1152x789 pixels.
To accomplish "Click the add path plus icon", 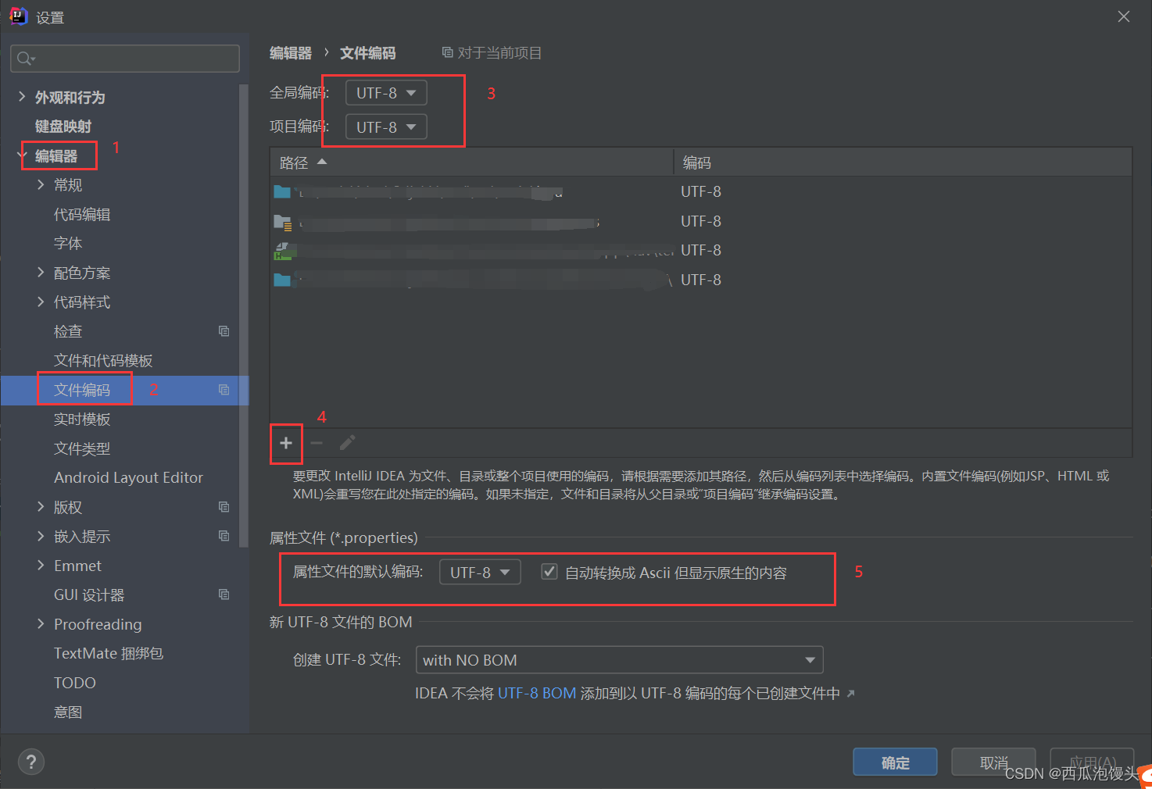I will click(x=286, y=443).
